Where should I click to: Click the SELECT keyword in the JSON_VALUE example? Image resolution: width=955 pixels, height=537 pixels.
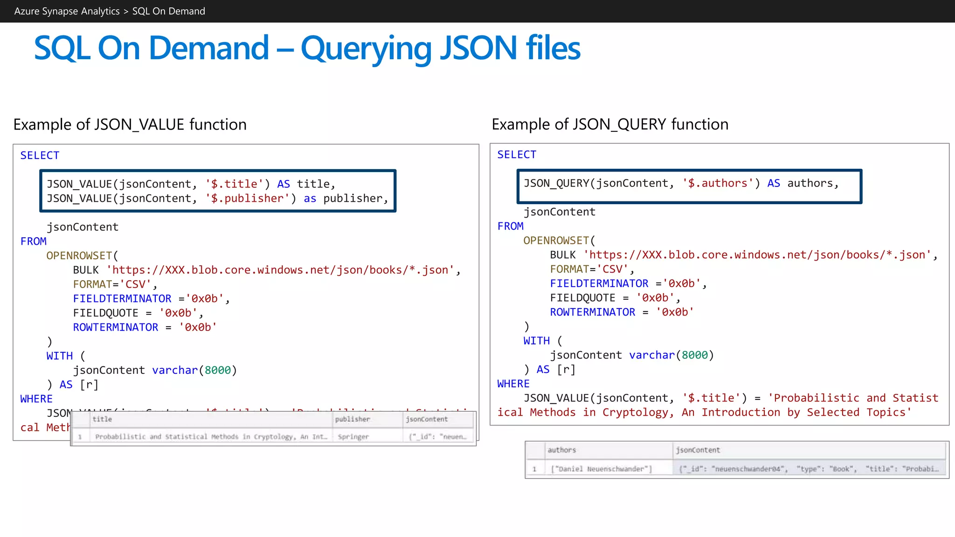[40, 155]
